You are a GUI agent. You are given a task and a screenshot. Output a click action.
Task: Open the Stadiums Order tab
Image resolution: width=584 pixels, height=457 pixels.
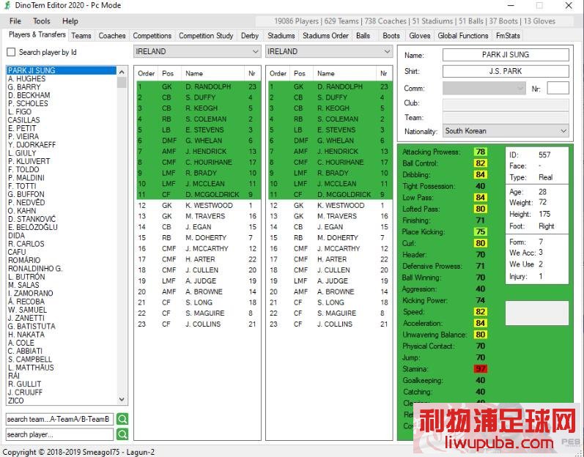click(325, 36)
